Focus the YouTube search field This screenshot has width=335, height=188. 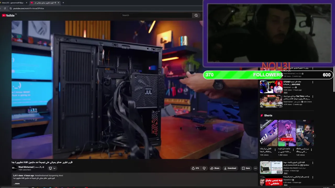157,15
